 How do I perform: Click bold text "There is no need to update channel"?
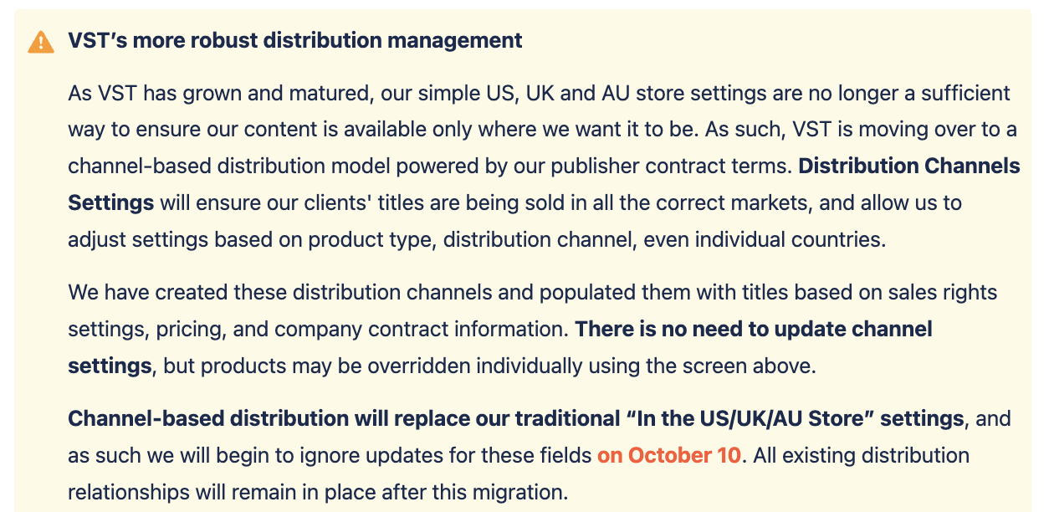point(754,329)
